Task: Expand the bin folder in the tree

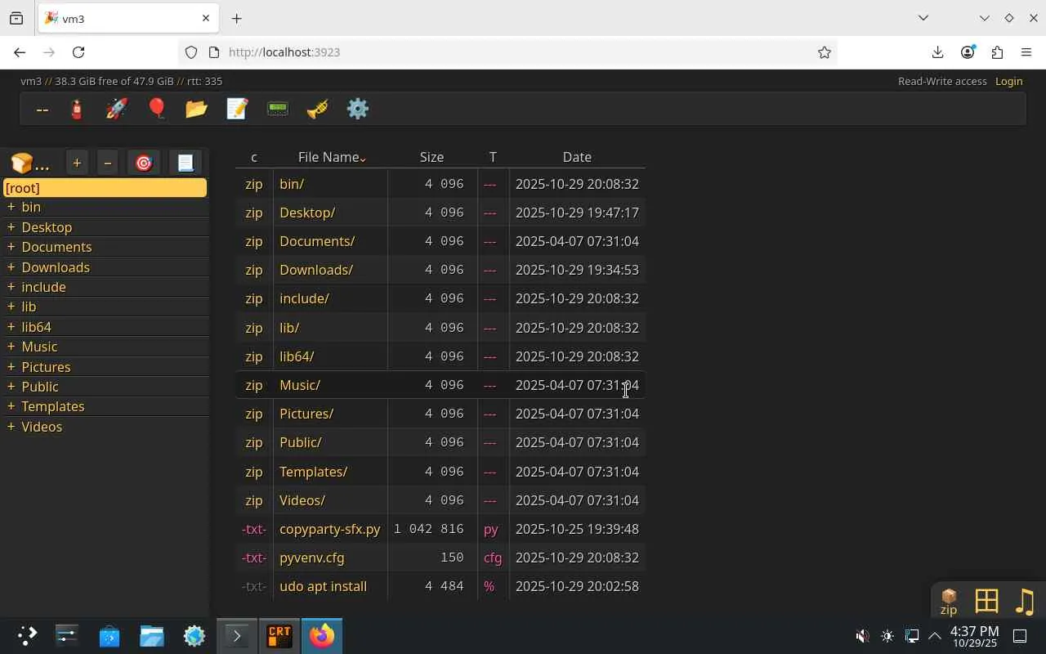Action: tap(11, 207)
